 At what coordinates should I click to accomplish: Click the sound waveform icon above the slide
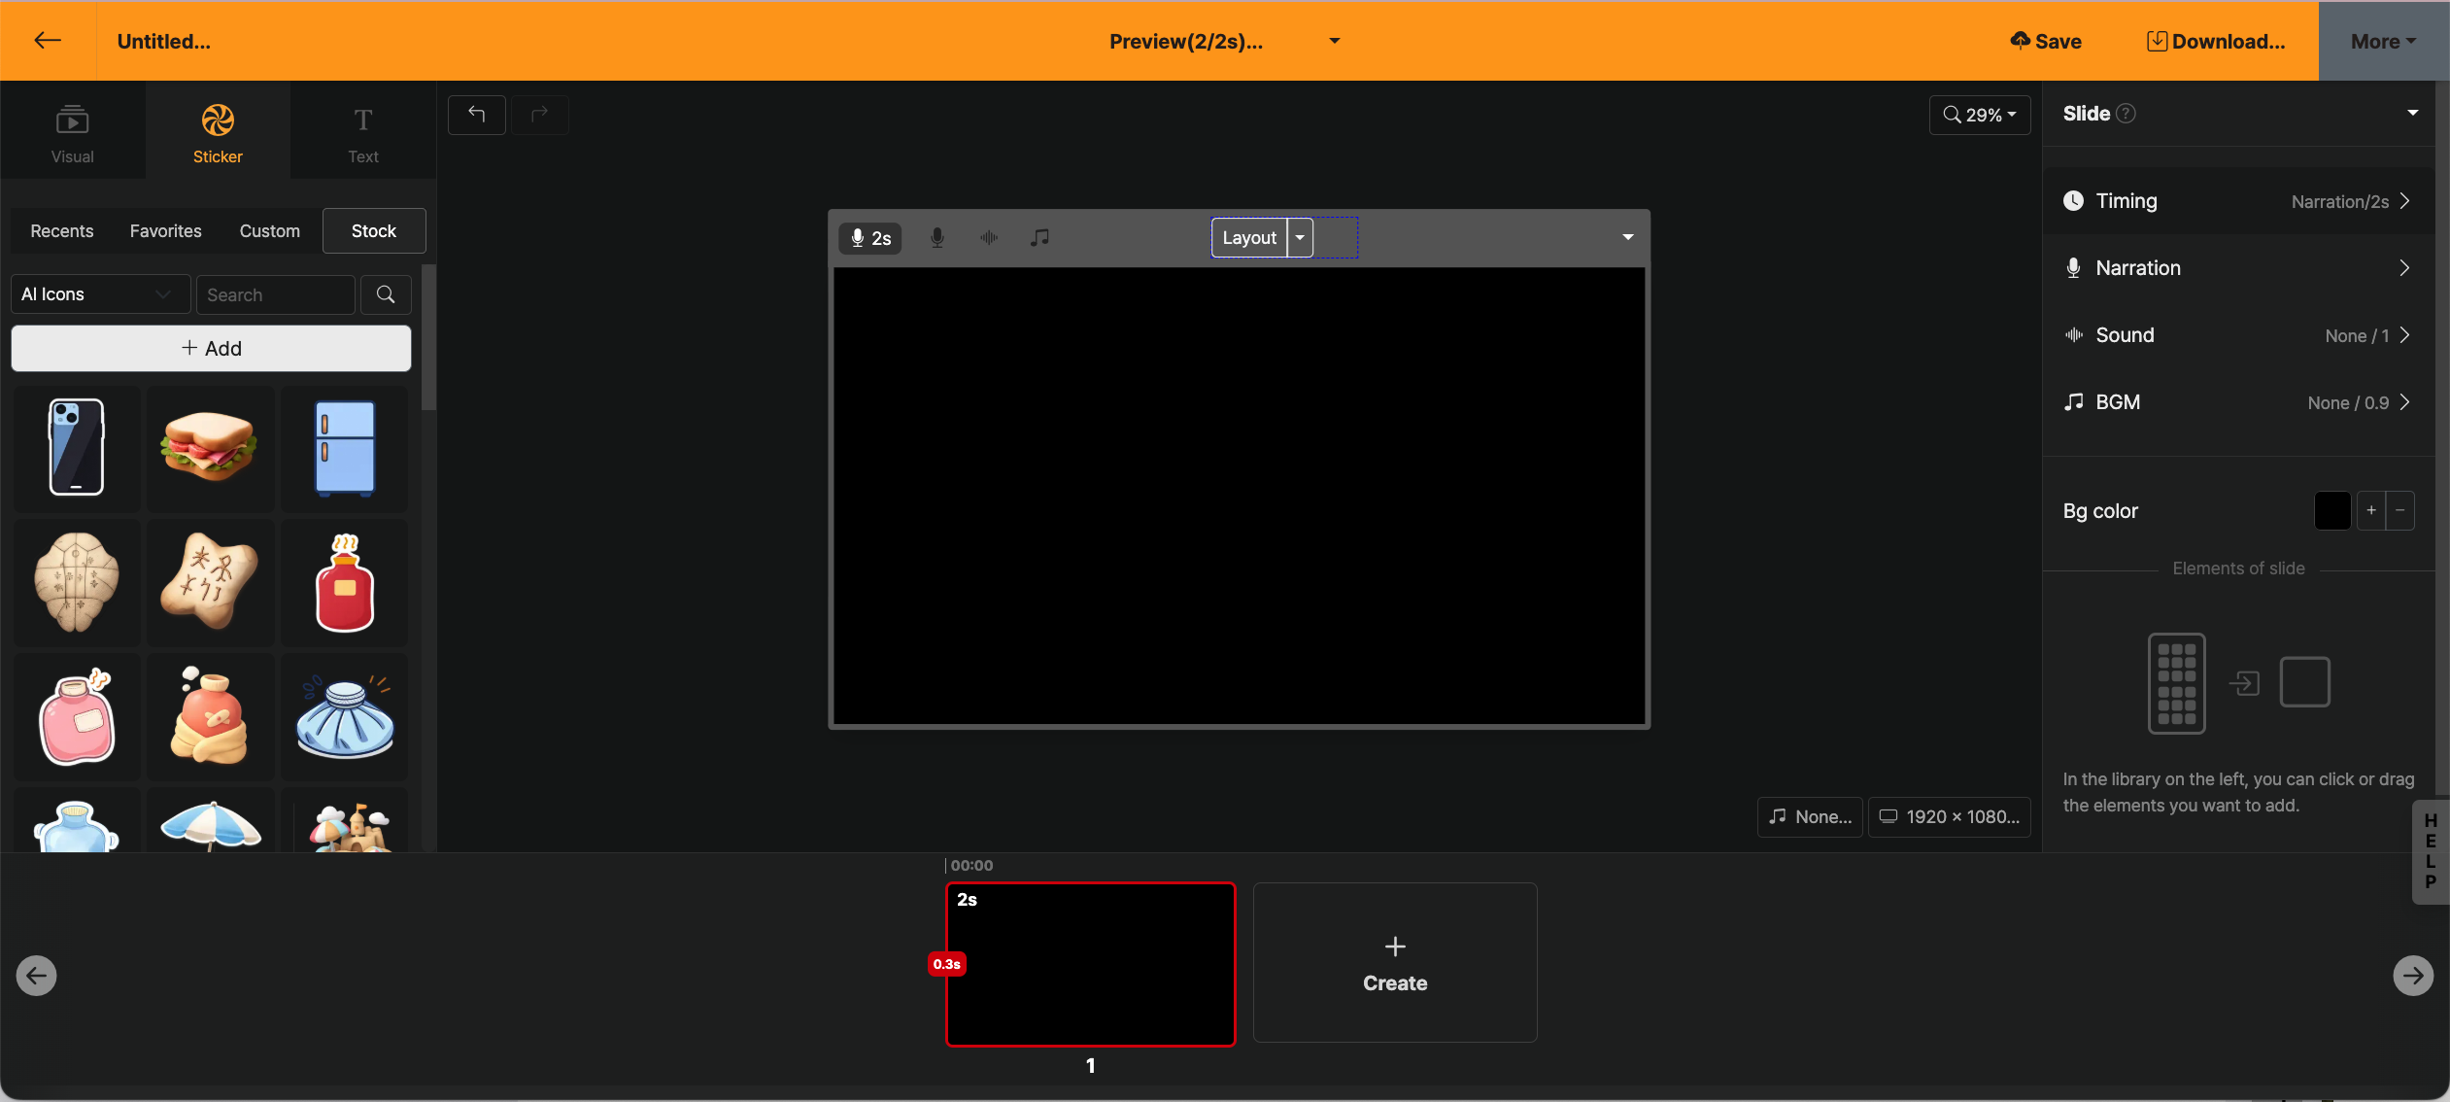point(989,237)
